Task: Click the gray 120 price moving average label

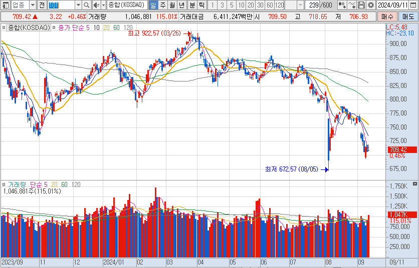Action: coord(128,27)
